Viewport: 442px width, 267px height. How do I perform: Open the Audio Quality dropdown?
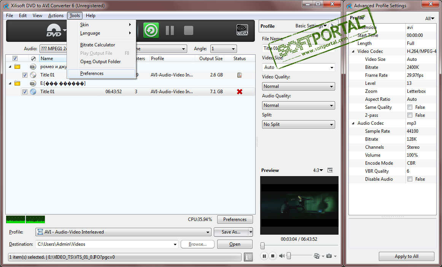coord(299,105)
